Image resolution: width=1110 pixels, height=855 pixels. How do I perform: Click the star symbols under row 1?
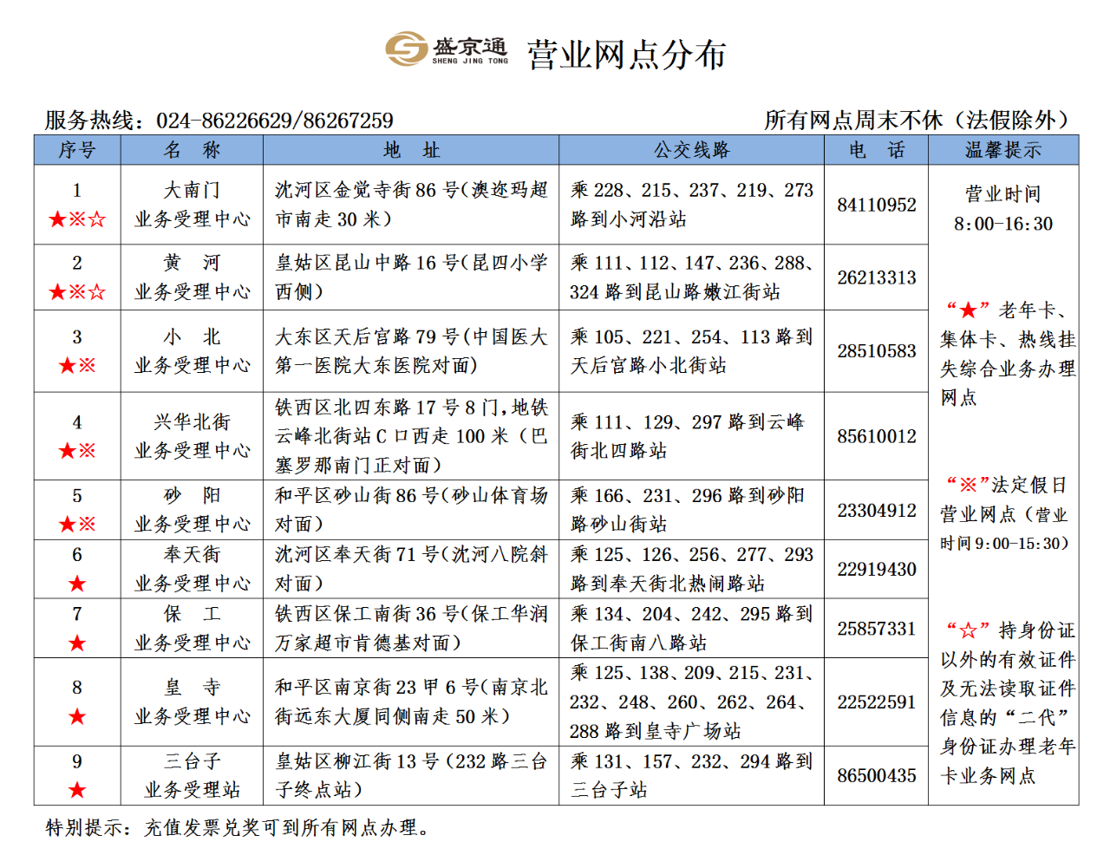coord(77,219)
